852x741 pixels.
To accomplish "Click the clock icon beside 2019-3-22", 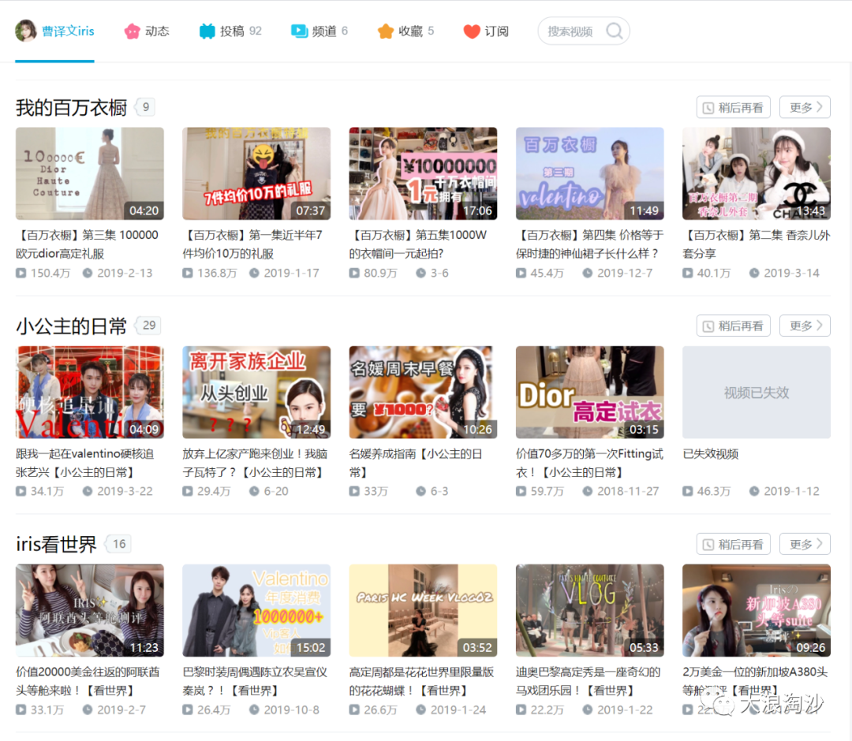I will tap(88, 491).
